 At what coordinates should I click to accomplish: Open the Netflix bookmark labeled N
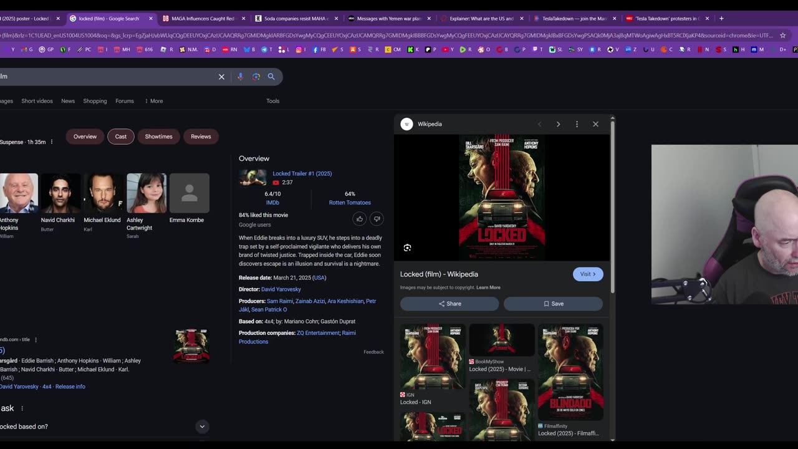click(703, 49)
